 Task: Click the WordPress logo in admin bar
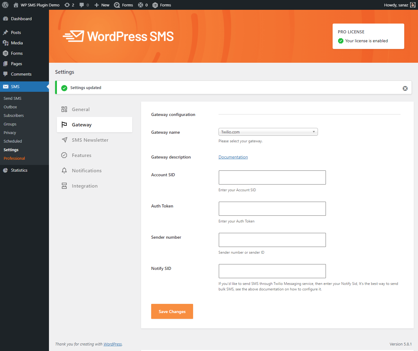point(5,5)
